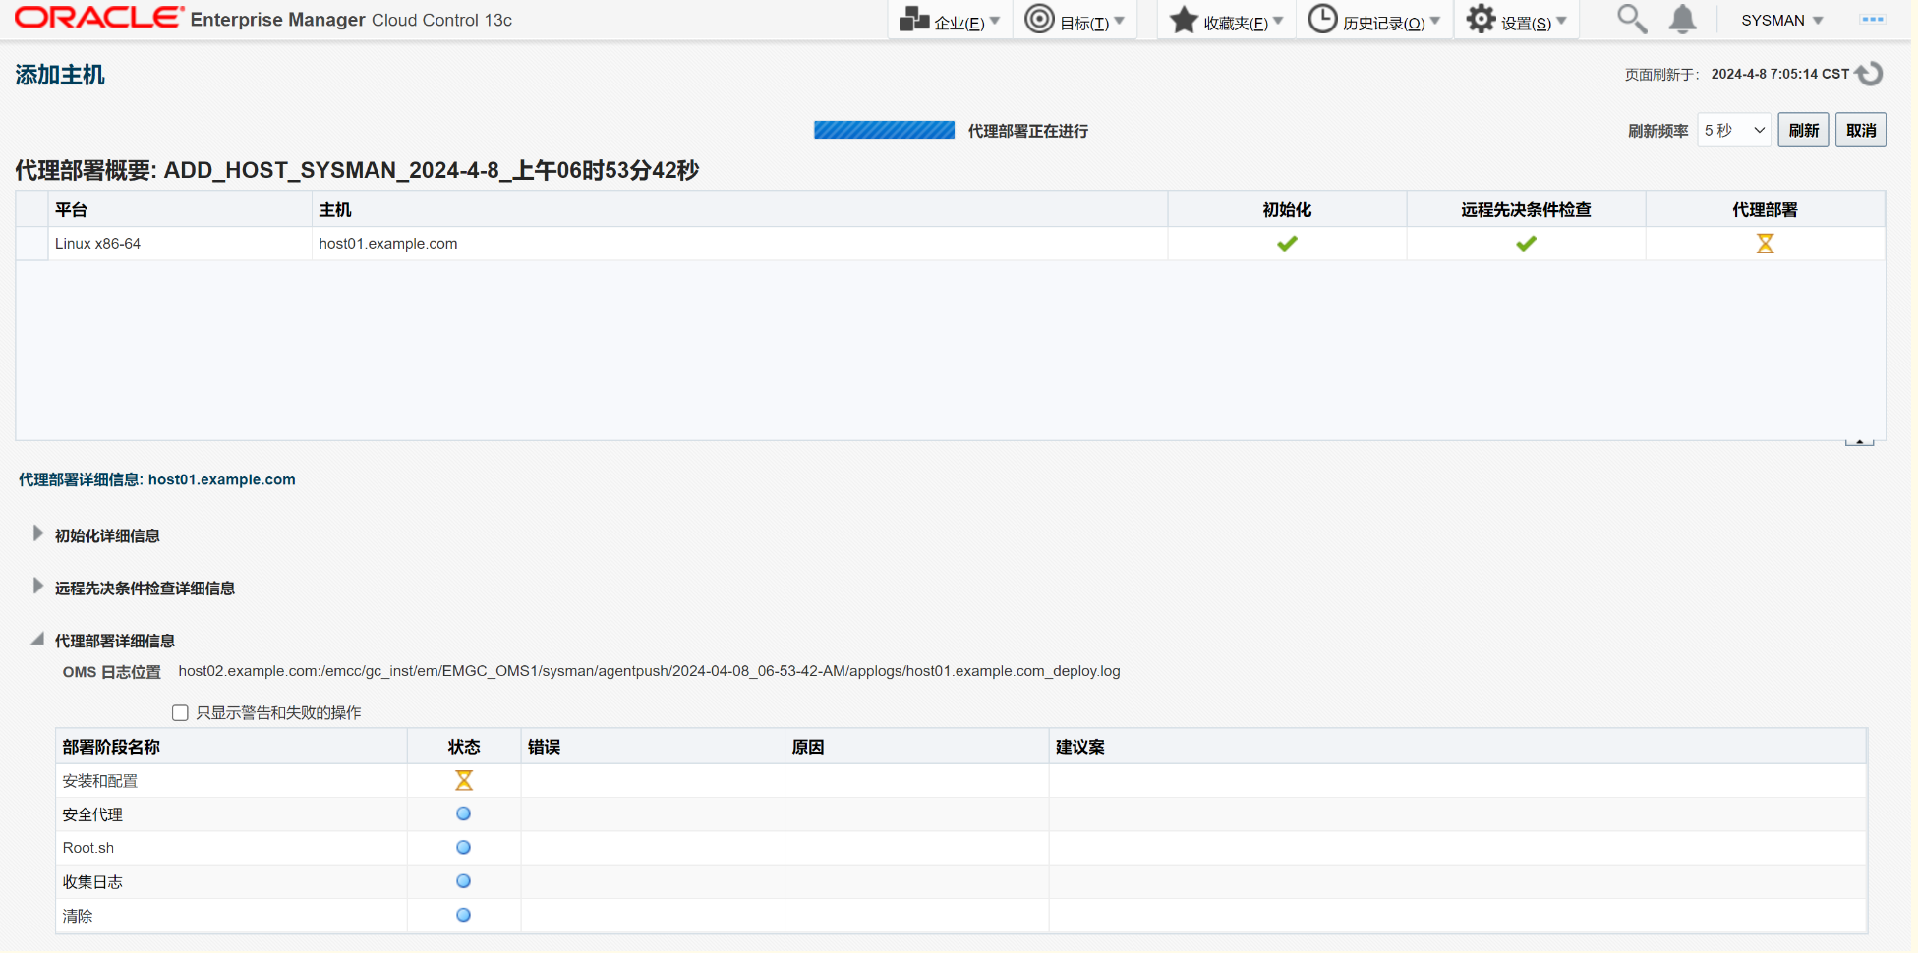This screenshot has width=1918, height=953.
Task: Click the OMS log path text
Action: [x=649, y=671]
